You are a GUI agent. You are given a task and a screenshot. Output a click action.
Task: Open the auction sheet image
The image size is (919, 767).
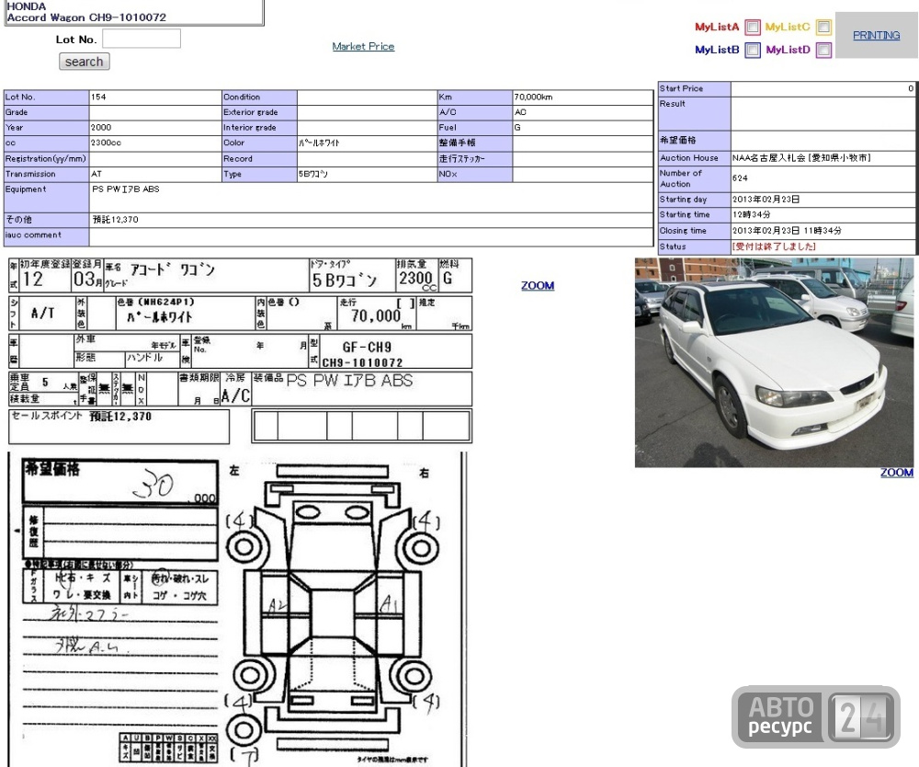(240, 512)
